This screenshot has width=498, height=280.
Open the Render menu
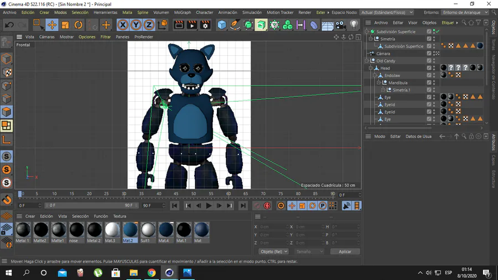tap(305, 12)
